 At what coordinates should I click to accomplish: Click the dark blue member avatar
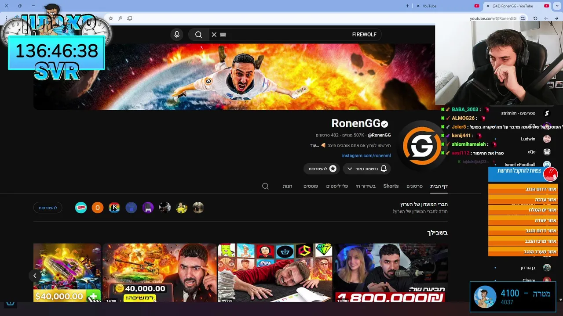pyautogui.click(x=131, y=208)
